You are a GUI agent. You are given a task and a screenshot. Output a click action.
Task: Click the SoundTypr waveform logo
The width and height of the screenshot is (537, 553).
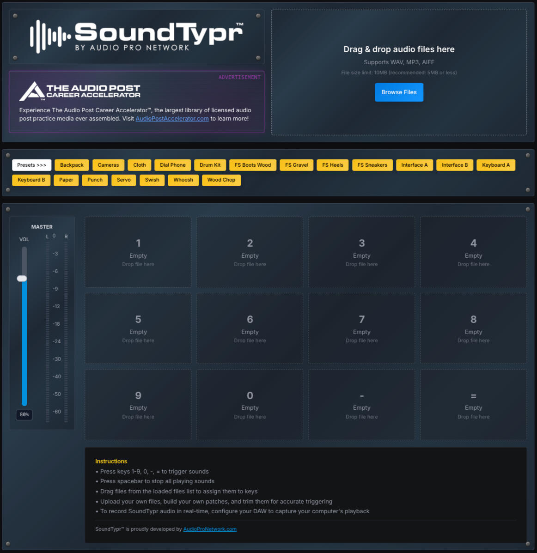[136, 36]
